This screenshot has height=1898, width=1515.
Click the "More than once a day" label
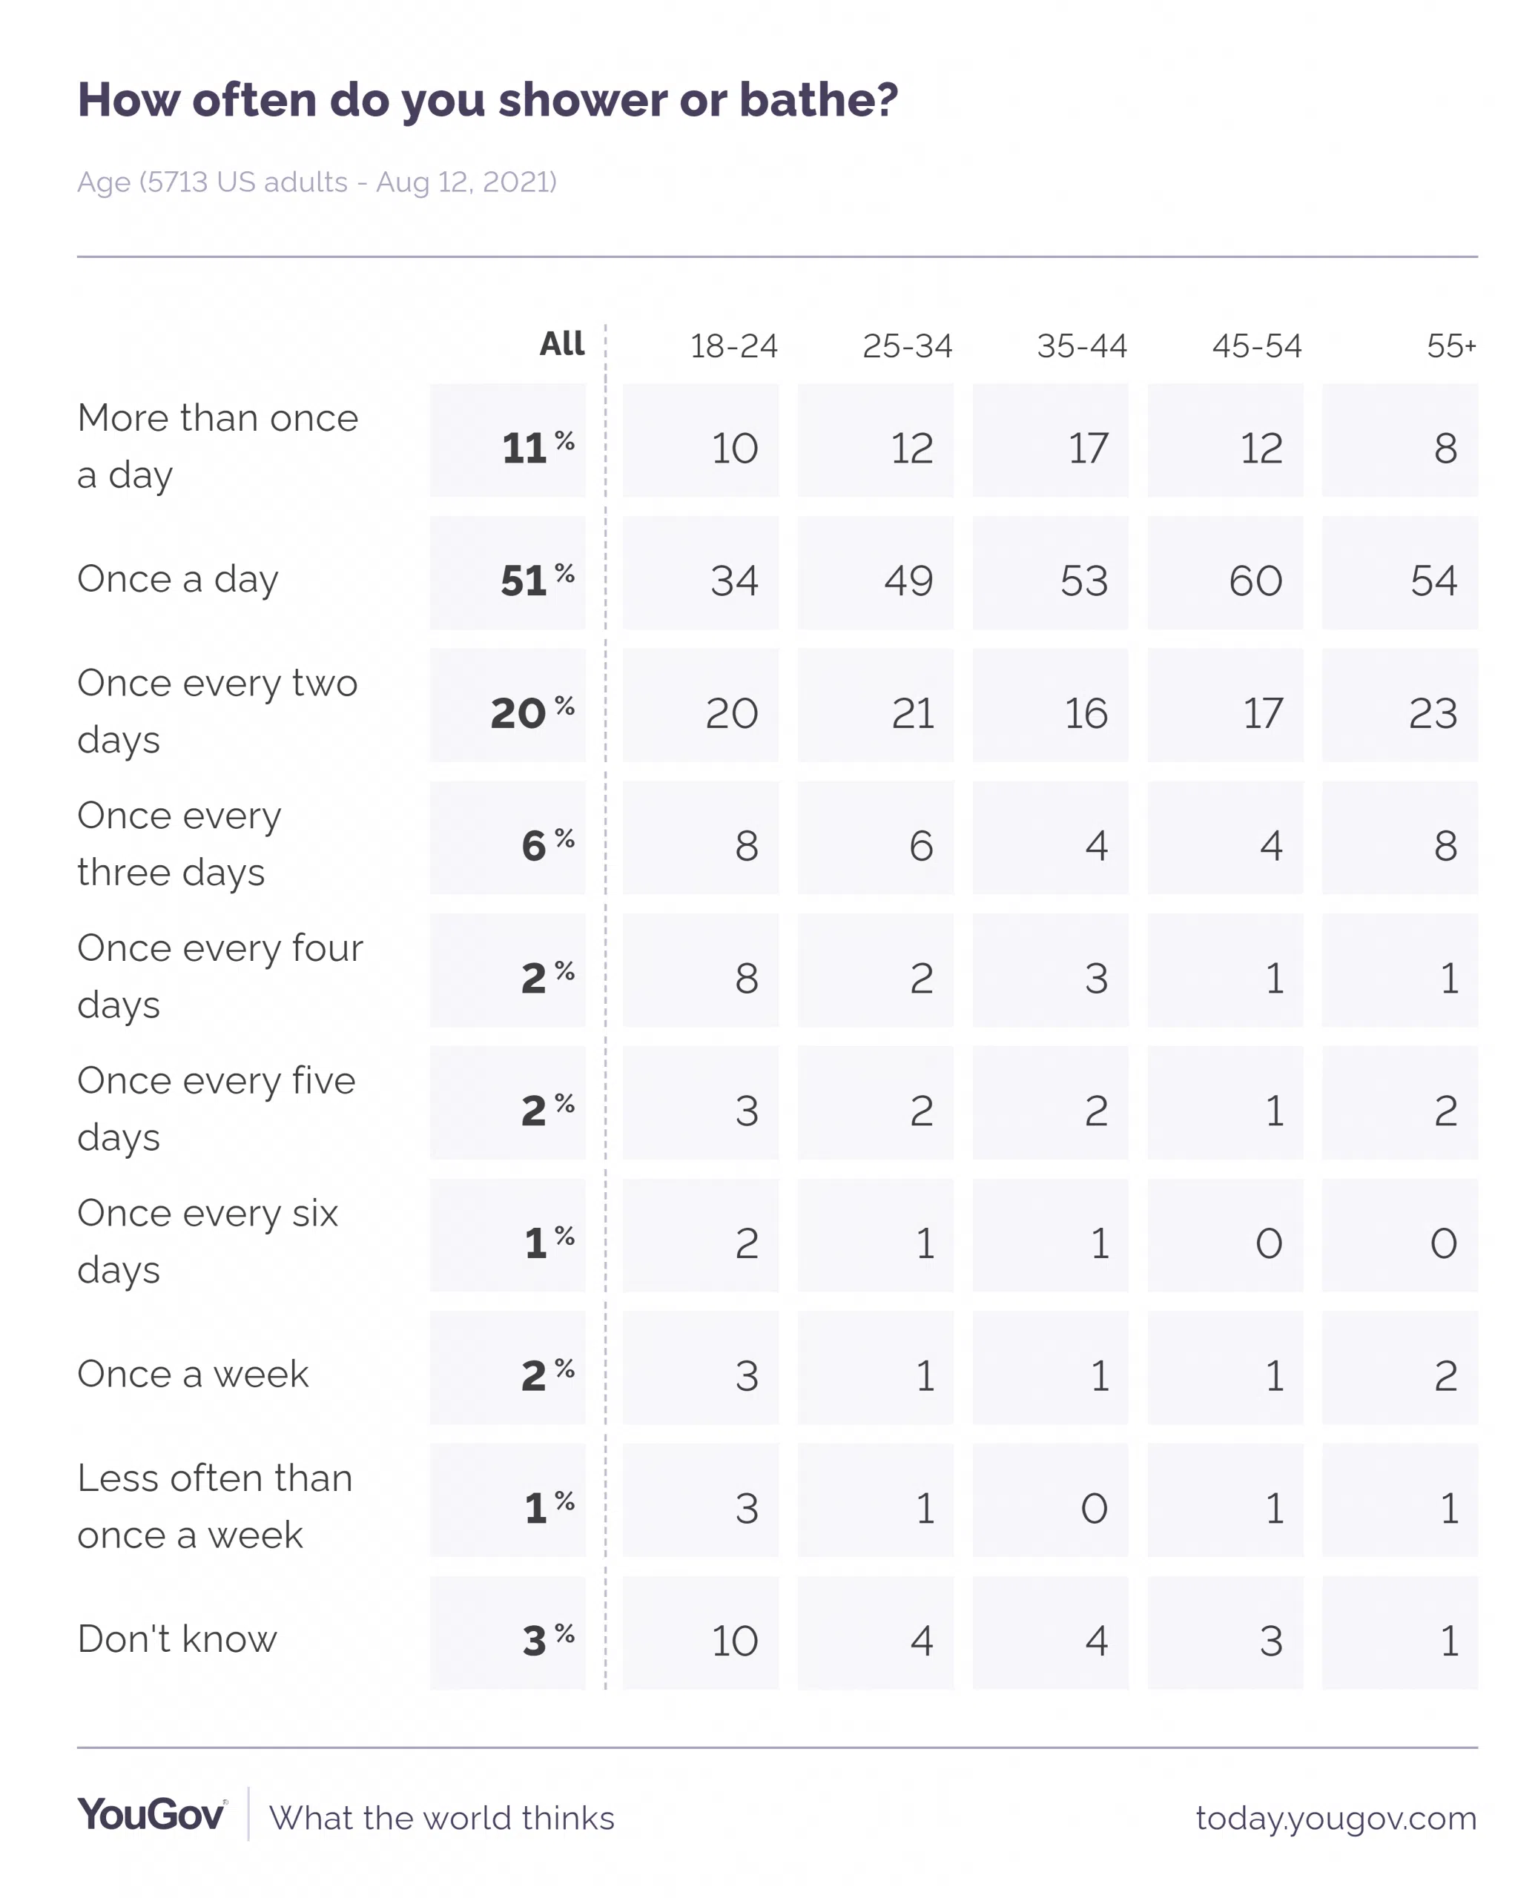point(217,446)
